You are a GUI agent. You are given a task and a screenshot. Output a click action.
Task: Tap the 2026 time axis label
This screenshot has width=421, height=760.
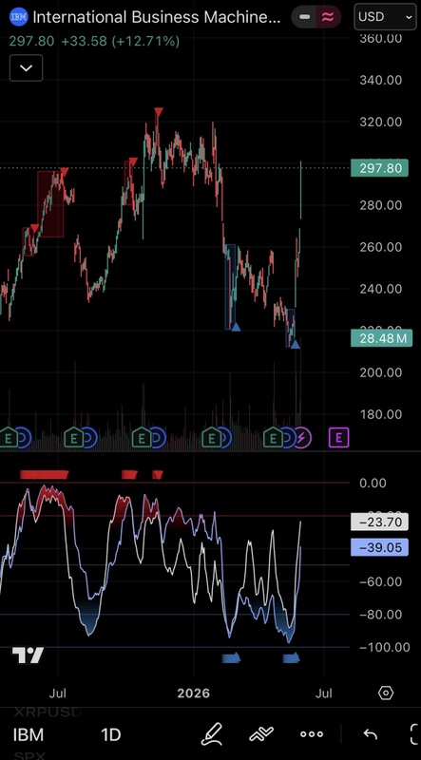[x=194, y=693]
